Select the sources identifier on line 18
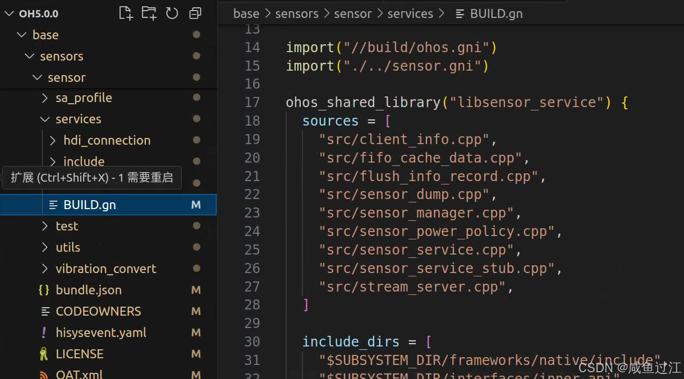 click(330, 121)
